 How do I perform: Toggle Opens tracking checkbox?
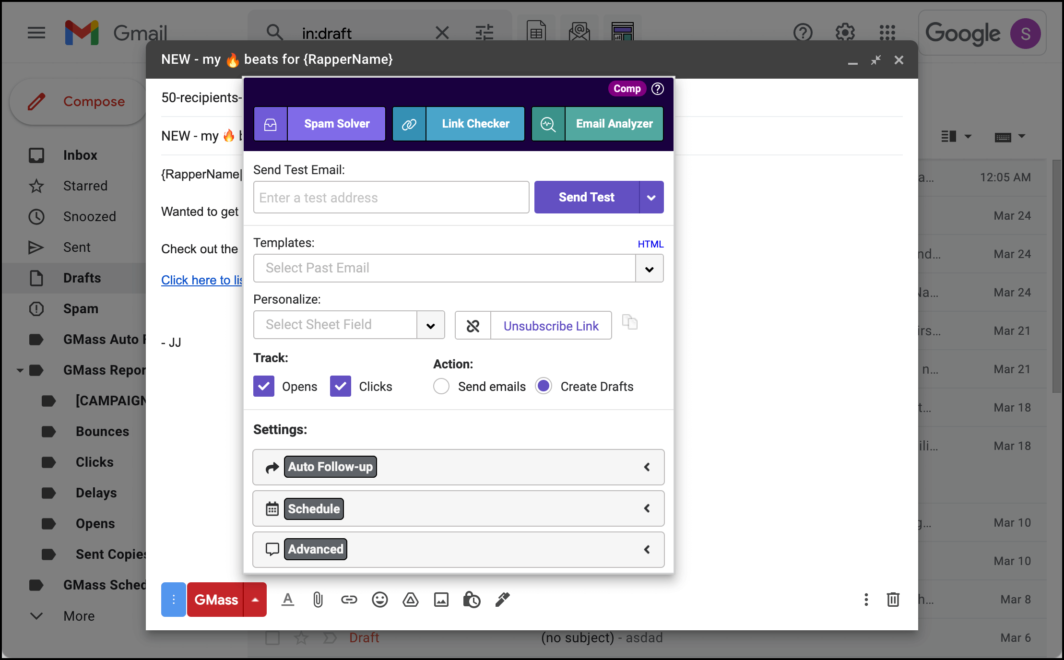point(264,386)
